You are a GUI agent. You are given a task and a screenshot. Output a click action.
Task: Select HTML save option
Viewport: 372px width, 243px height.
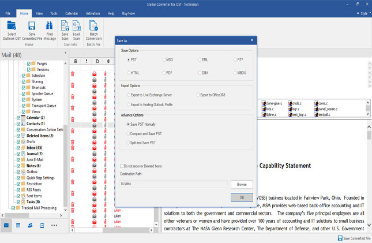pyautogui.click(x=133, y=73)
